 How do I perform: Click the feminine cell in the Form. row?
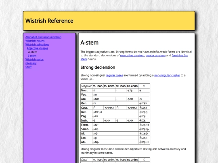pyautogui.click(x=144, y=125)
